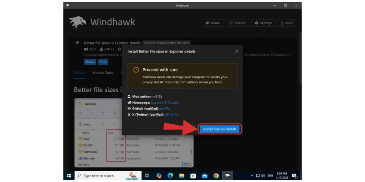The height and width of the screenshot is (182, 365).
Task: Open the clock showing 9:30 AM
Action: tap(282, 176)
